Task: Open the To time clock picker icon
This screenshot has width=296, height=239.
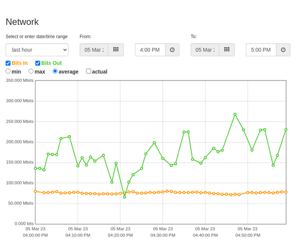Action: point(283,50)
